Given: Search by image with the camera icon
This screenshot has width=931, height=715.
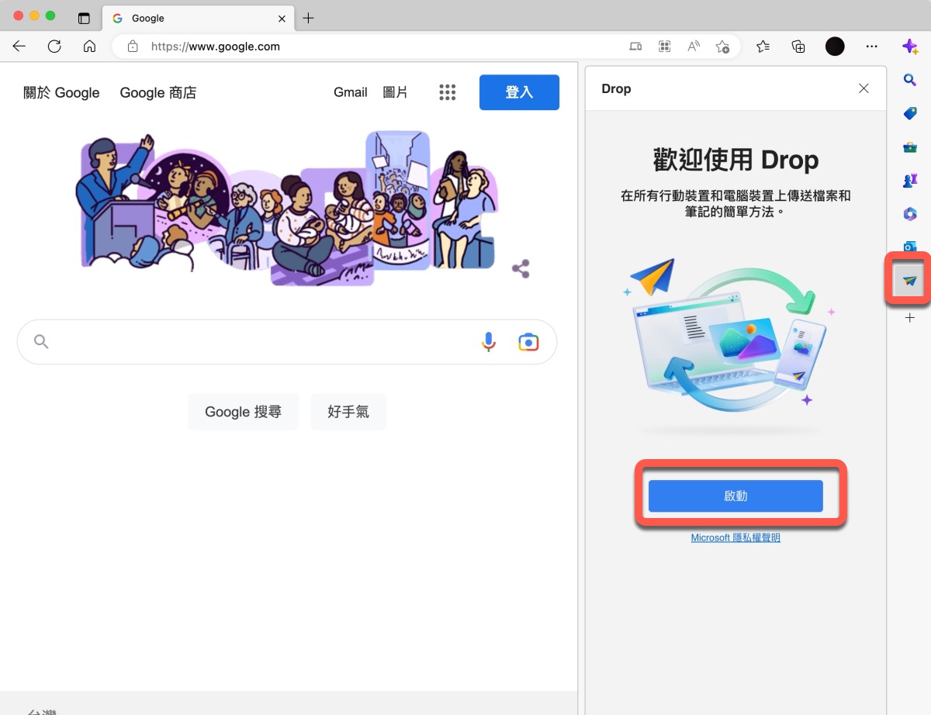Looking at the screenshot, I should 528,342.
